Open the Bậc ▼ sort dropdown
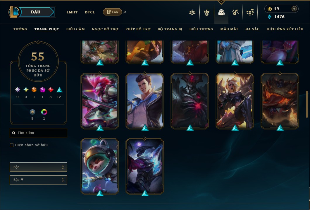The height and width of the screenshot is (210, 310). [38, 180]
